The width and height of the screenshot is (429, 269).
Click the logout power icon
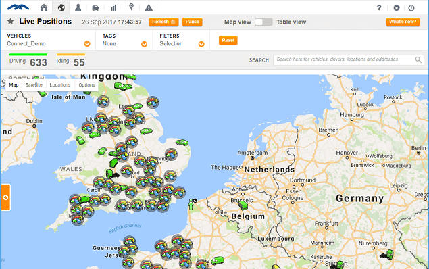coord(411,8)
